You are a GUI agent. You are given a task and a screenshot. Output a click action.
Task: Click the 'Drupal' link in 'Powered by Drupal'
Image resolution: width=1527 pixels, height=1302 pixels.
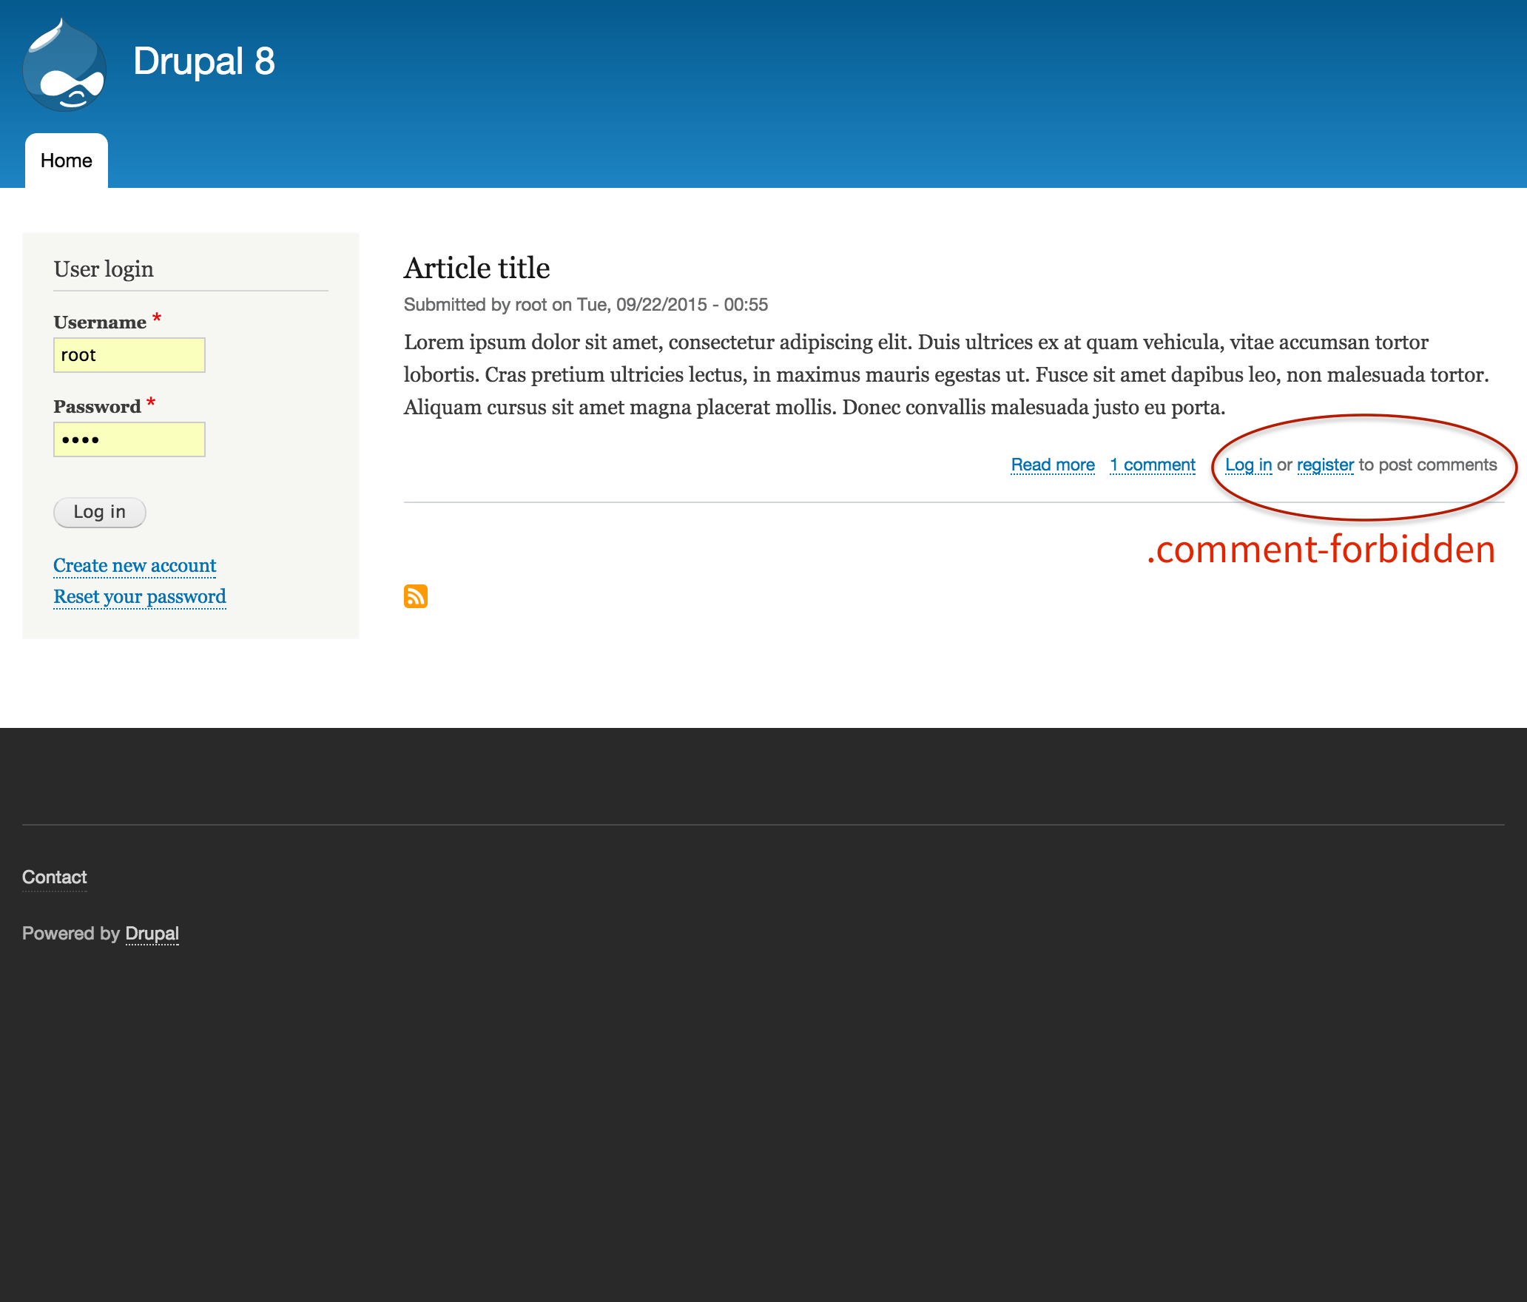(152, 934)
